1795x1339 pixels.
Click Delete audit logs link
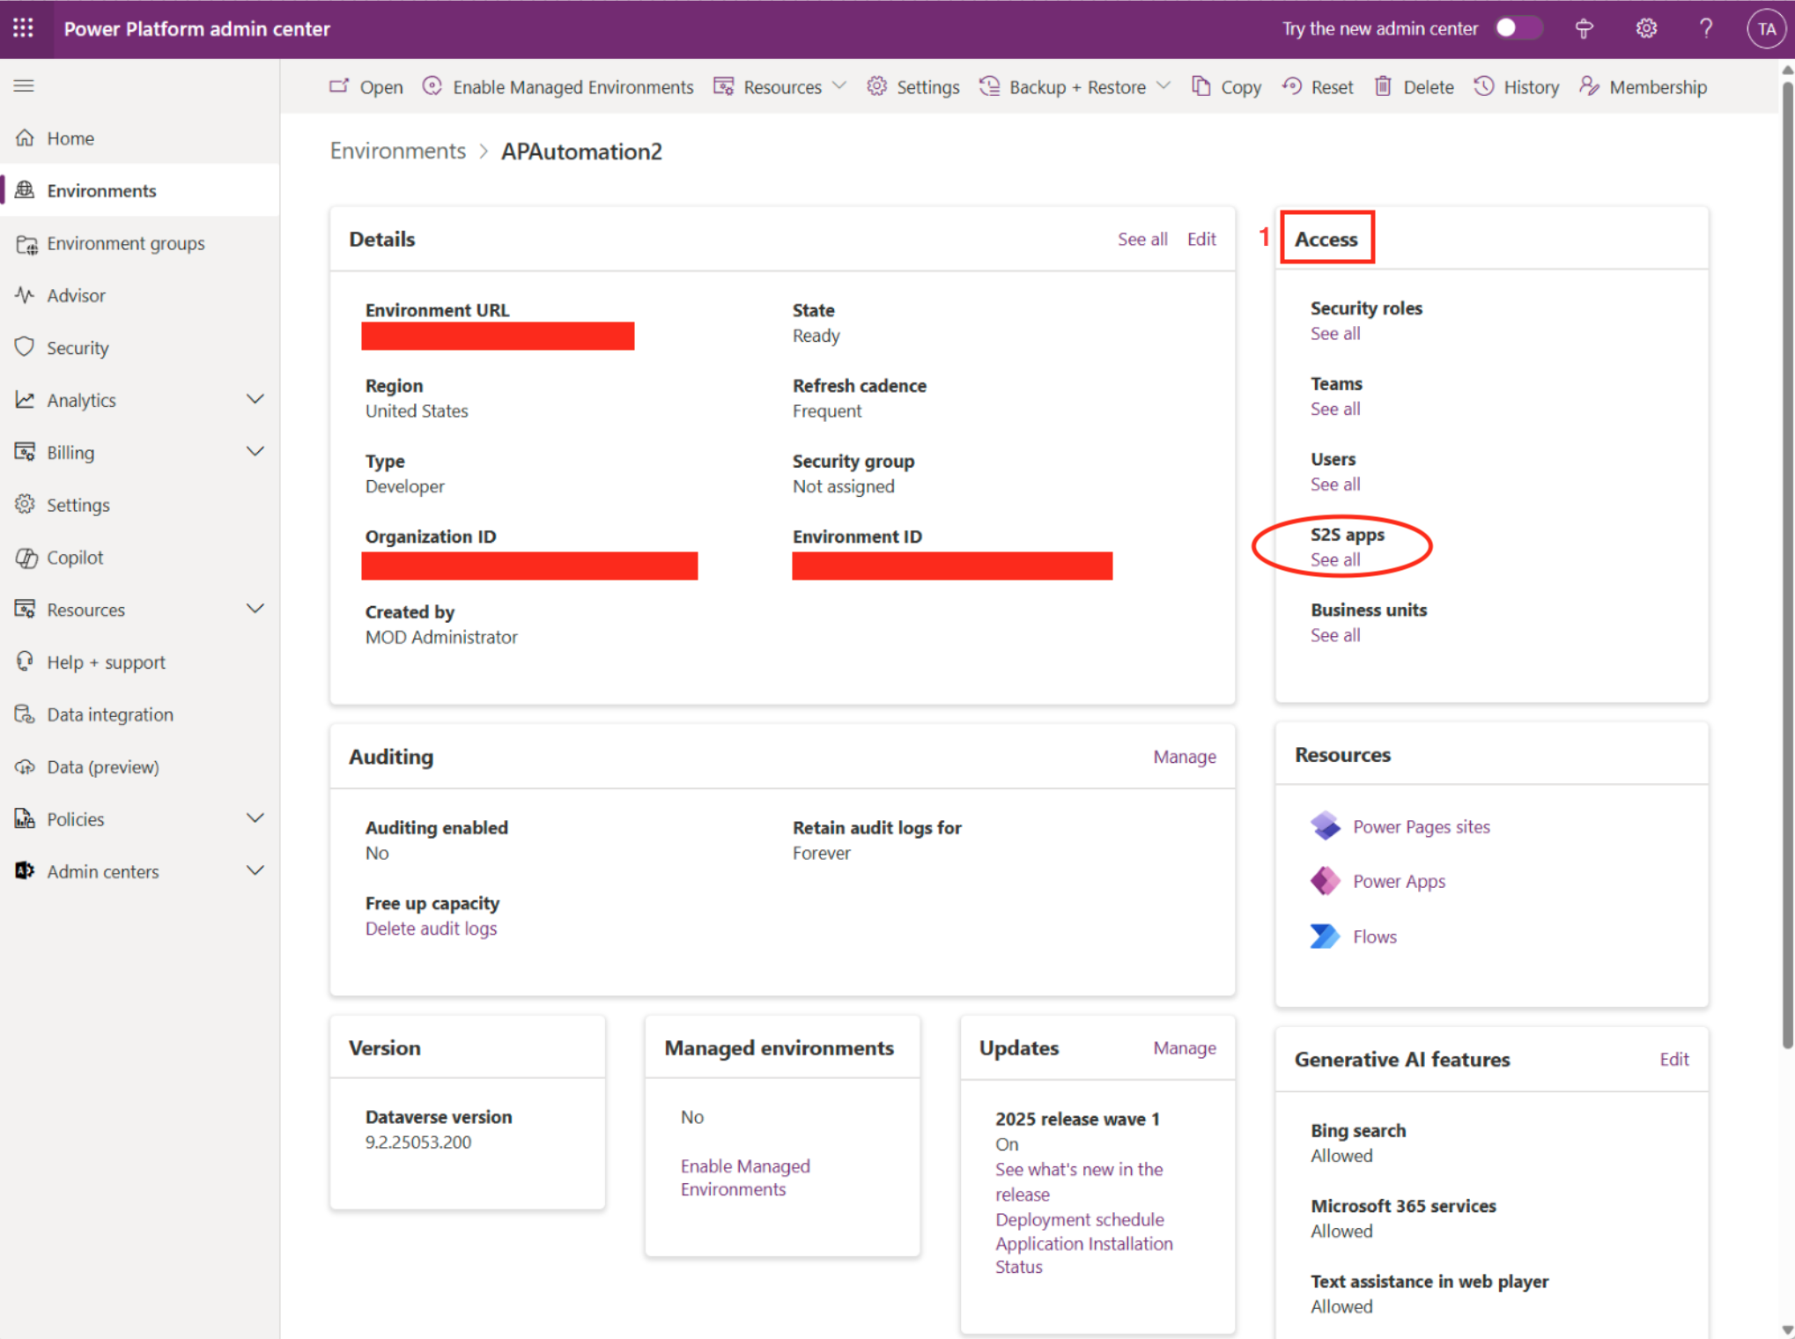coord(431,928)
